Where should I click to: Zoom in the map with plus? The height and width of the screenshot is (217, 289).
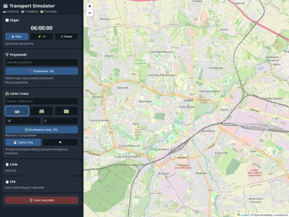[x=89, y=6]
